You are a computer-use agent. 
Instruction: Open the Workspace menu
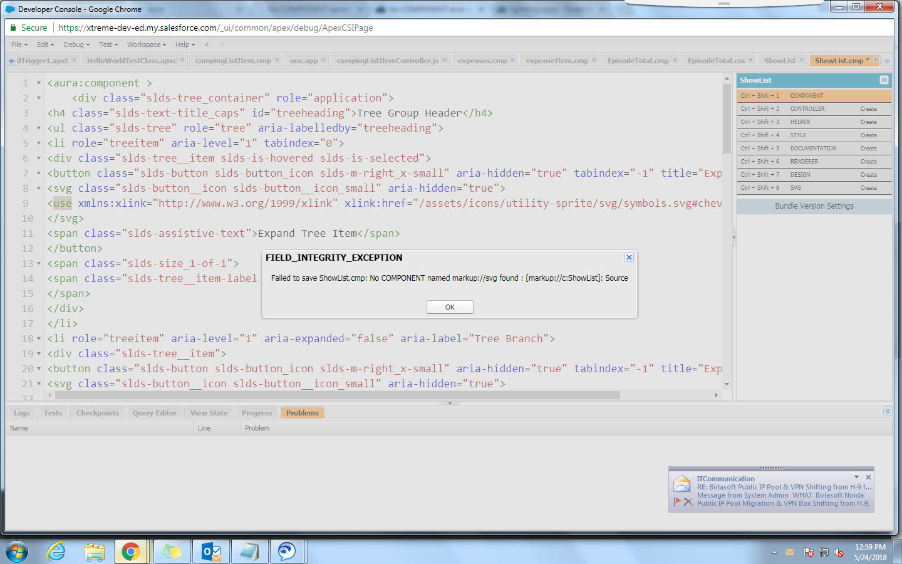[x=147, y=44]
